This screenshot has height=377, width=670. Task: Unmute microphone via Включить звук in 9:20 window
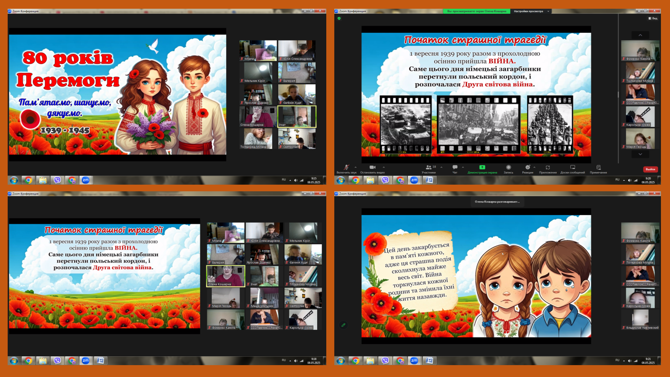coord(346,169)
